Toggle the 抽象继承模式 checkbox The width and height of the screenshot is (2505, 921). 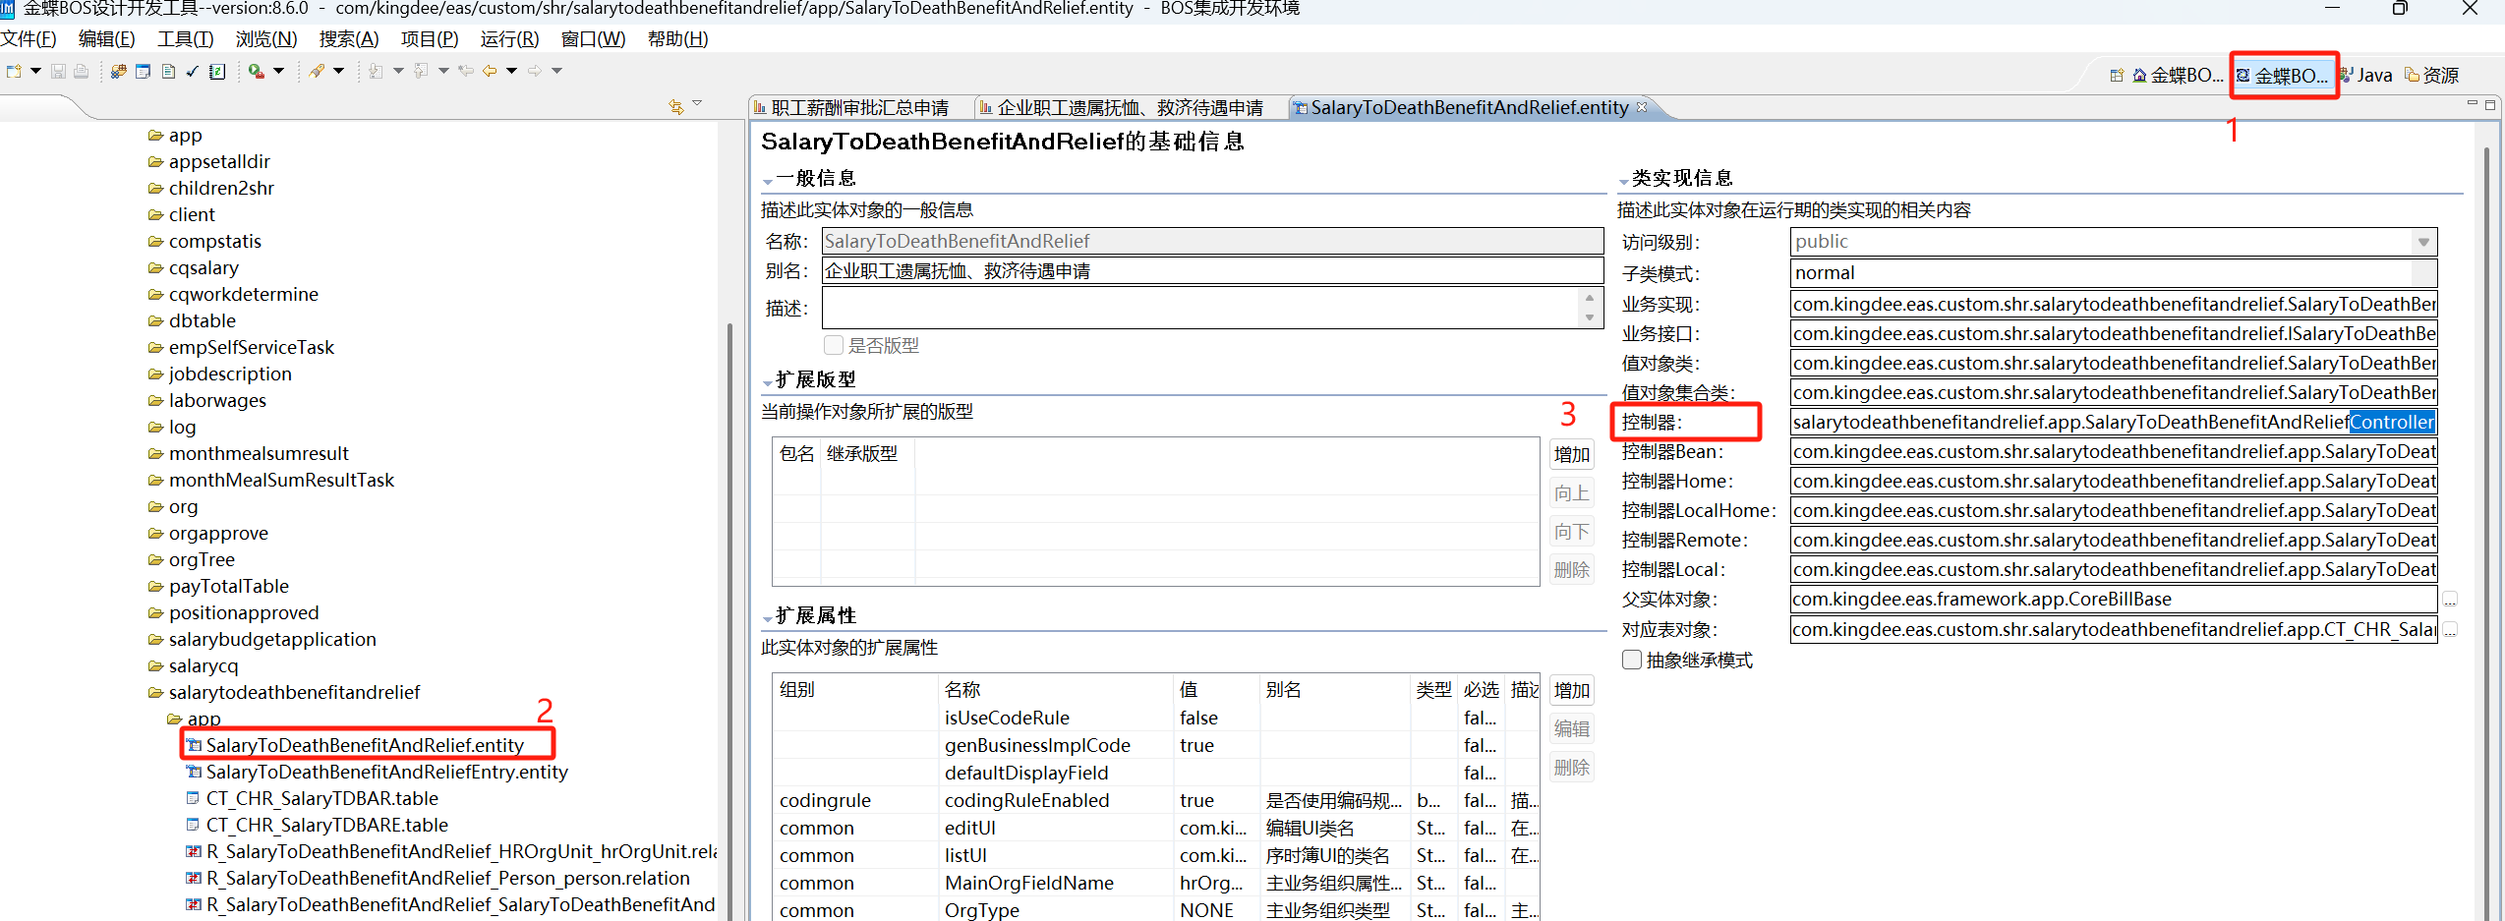tap(1632, 660)
